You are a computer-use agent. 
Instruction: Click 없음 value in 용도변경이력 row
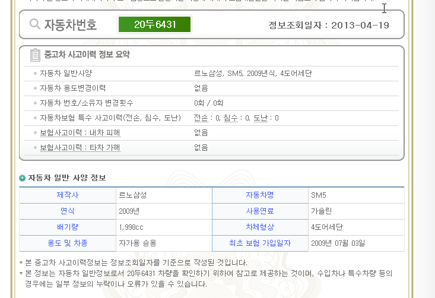[x=201, y=88]
